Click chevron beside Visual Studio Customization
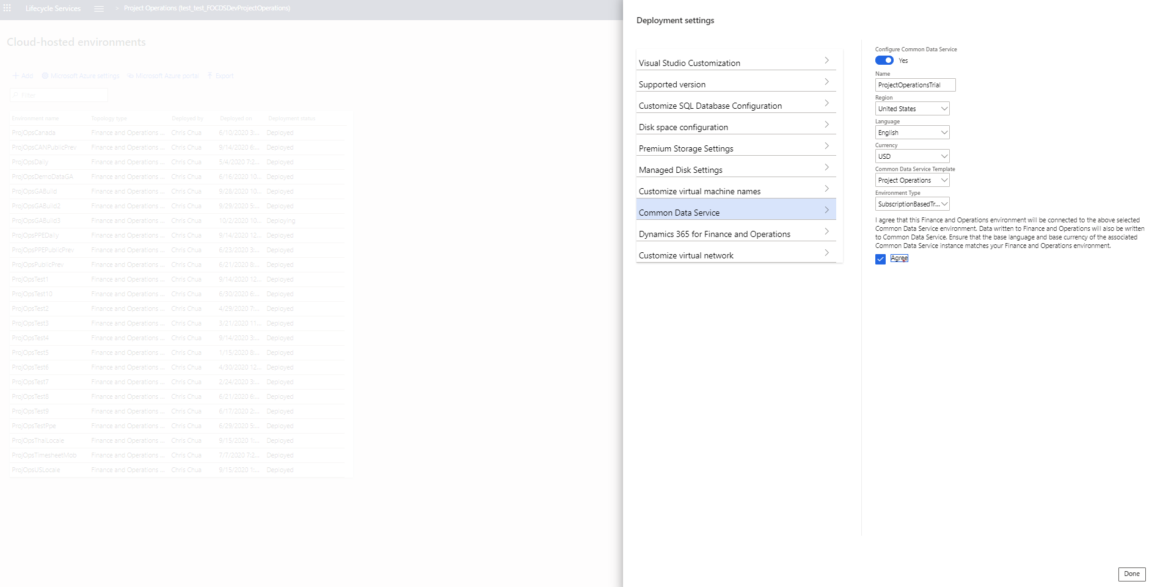Image resolution: width=1163 pixels, height=587 pixels. click(826, 60)
